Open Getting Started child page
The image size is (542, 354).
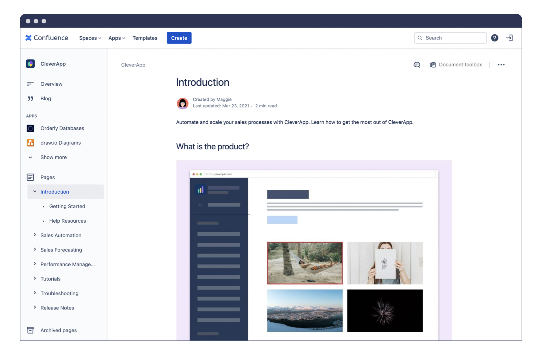tap(67, 206)
